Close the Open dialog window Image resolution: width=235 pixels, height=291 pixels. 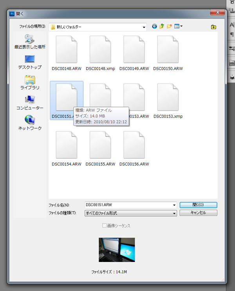pos(218,13)
